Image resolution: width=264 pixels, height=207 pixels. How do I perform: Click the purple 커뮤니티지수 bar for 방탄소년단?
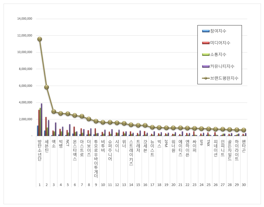point(42,120)
